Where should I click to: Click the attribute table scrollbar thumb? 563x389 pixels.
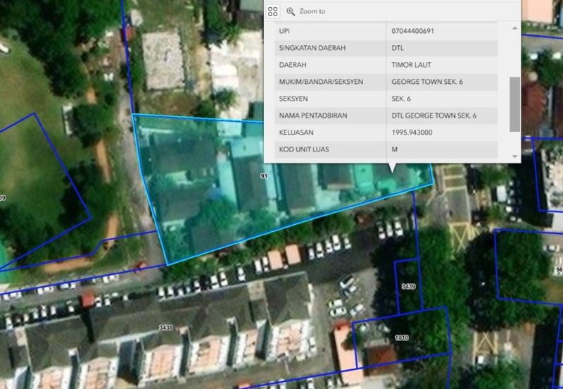pos(514,104)
